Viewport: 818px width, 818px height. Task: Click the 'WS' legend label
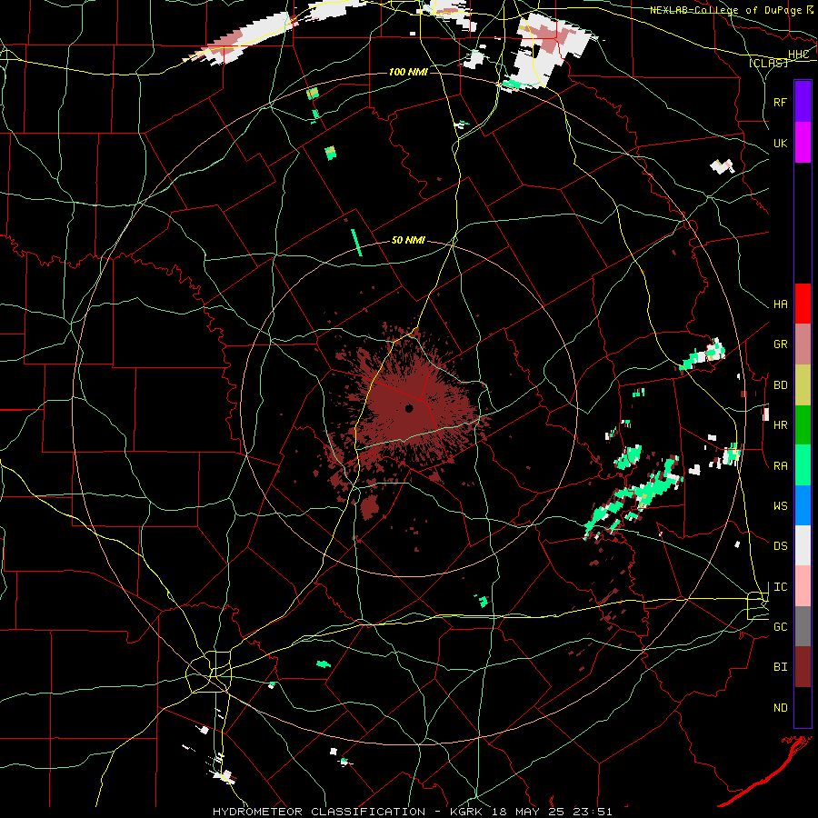[x=780, y=506]
